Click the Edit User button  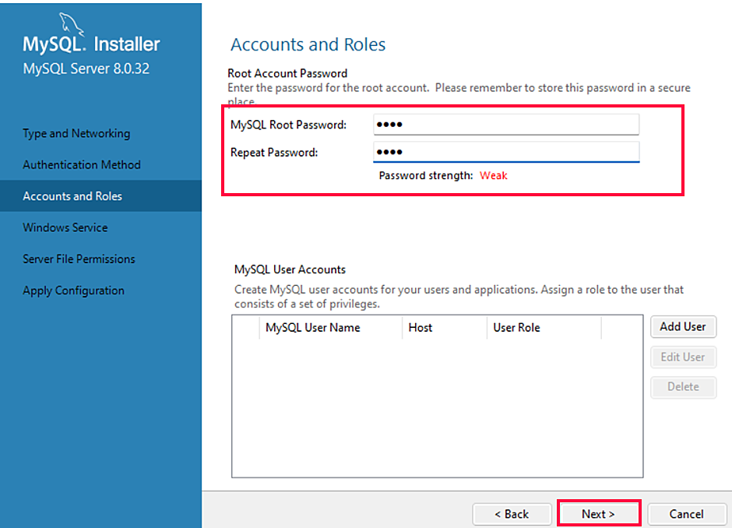coord(683,357)
